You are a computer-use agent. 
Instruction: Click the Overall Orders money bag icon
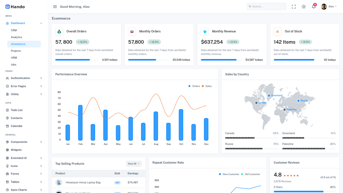(59, 31)
